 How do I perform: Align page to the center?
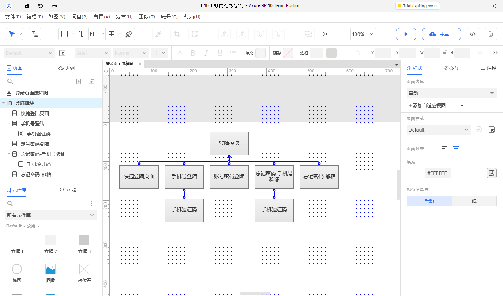456,148
